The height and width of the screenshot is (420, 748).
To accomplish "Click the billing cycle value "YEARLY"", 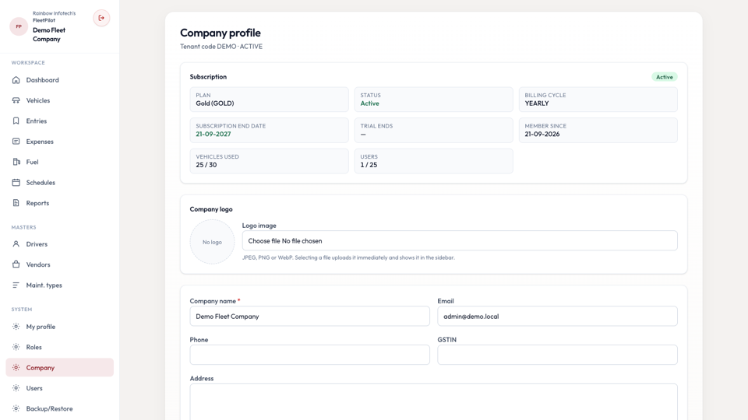I will [537, 103].
